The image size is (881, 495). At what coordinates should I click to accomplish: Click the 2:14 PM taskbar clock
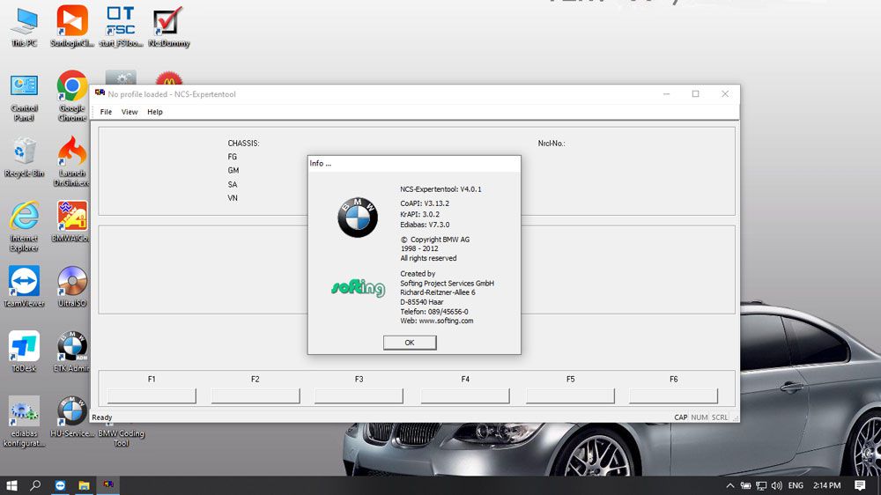pyautogui.click(x=826, y=485)
